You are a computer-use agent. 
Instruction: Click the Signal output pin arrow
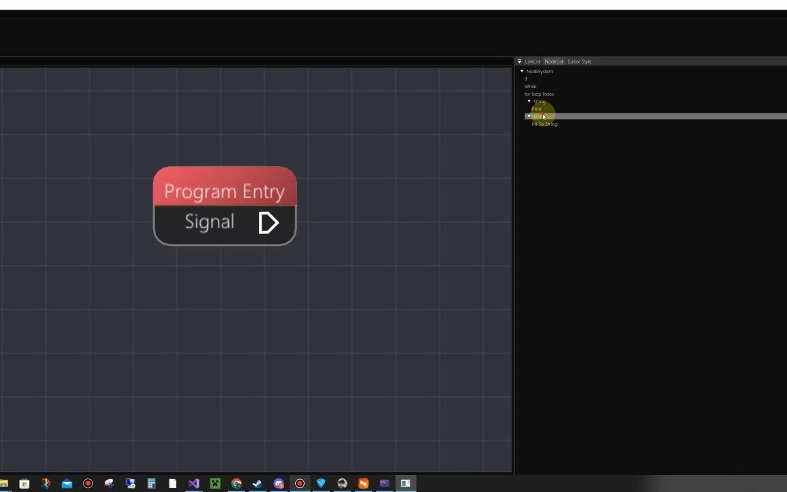pos(268,222)
